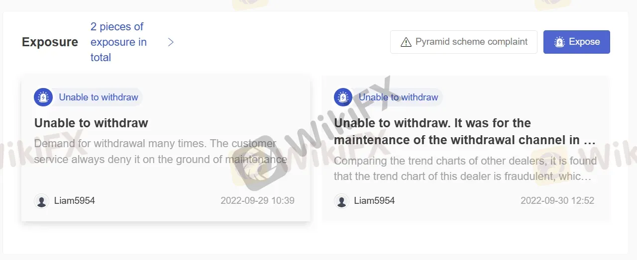Open the 'Unable to withdraw' post title
This screenshot has width=637, height=260.
(91, 123)
